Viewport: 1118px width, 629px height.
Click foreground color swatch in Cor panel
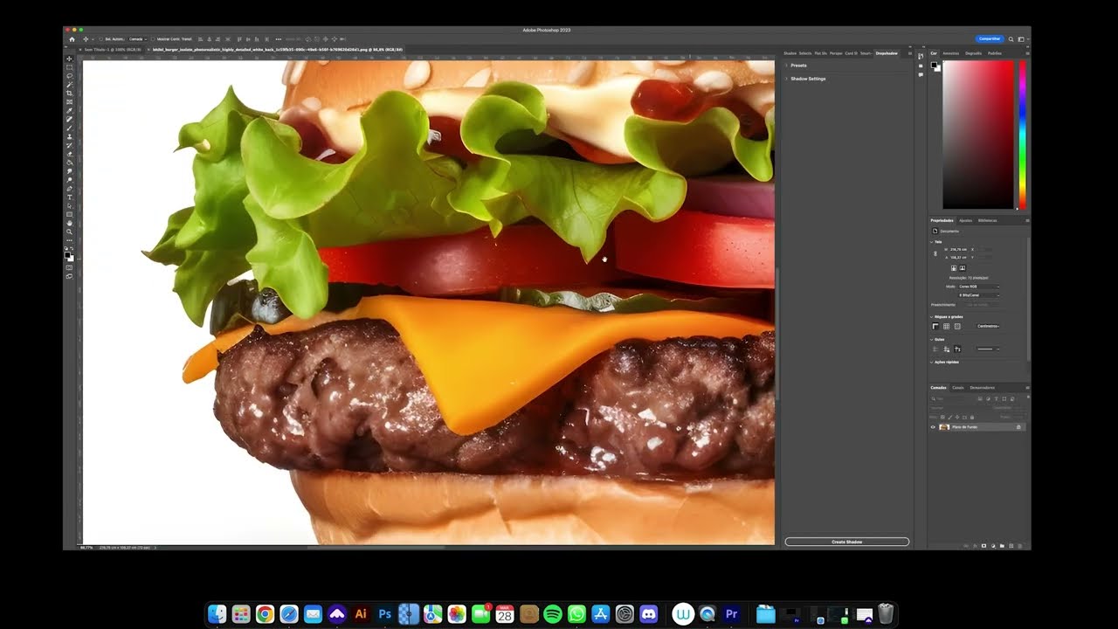934,66
